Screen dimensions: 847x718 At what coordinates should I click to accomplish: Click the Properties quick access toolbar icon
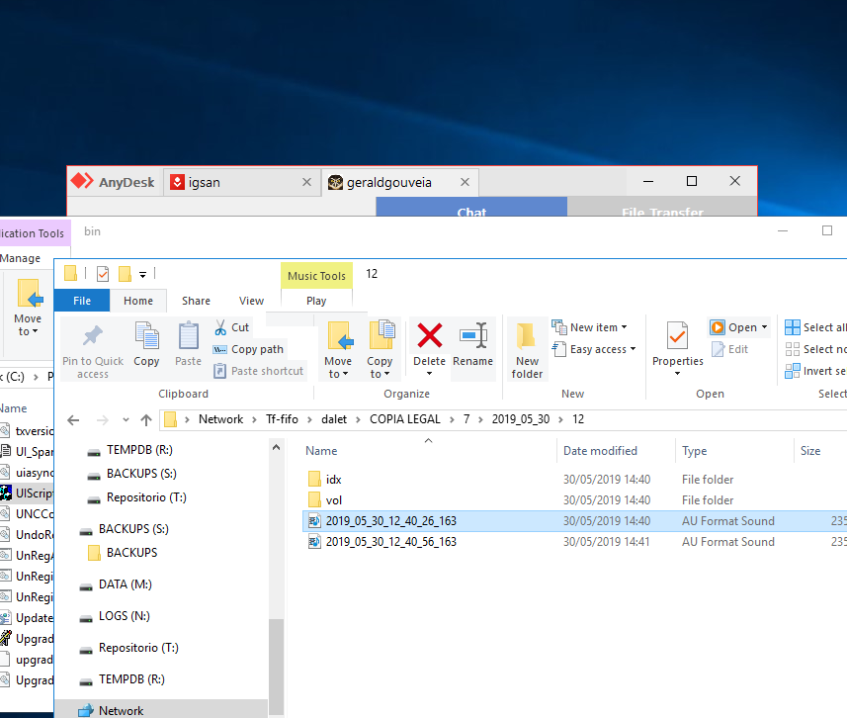point(103,274)
